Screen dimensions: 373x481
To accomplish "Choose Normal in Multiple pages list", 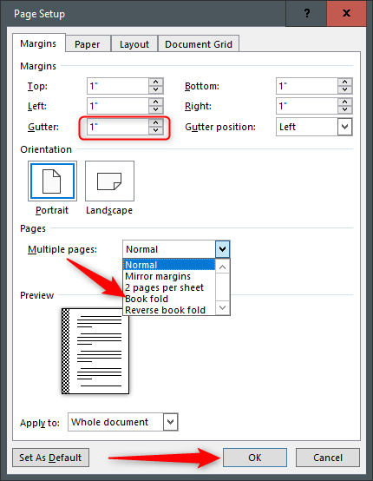I will pyautogui.click(x=169, y=265).
